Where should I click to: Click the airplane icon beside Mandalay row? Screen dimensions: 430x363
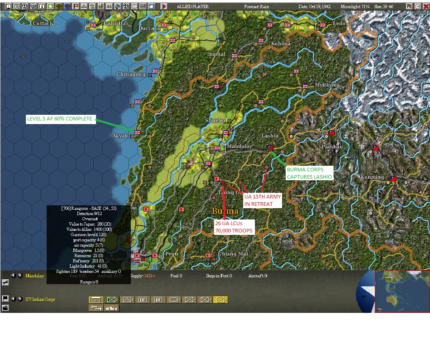point(5,282)
